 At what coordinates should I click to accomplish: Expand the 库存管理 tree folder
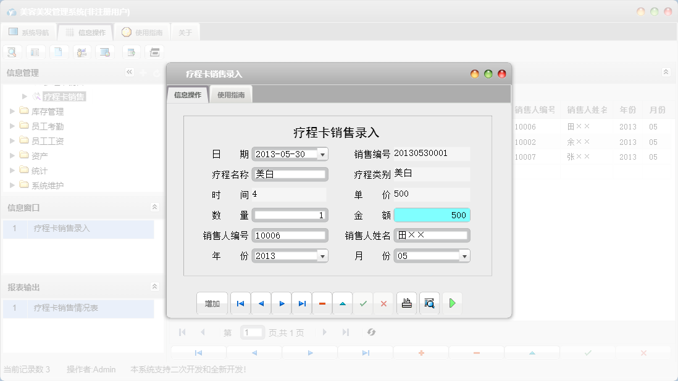[12, 111]
